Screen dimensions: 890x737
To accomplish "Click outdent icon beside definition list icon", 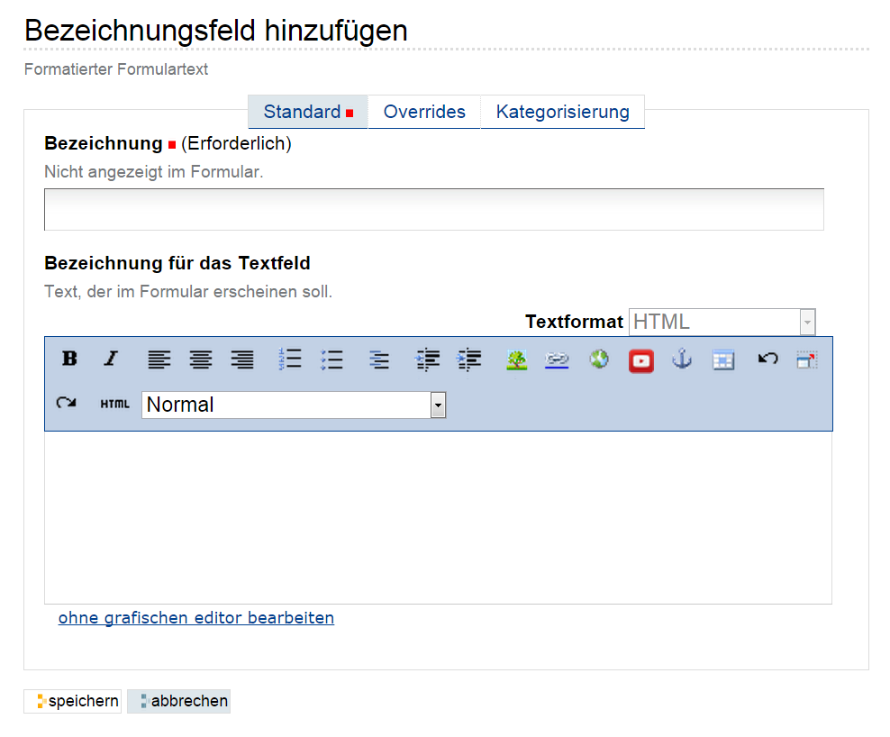I will [x=427, y=360].
